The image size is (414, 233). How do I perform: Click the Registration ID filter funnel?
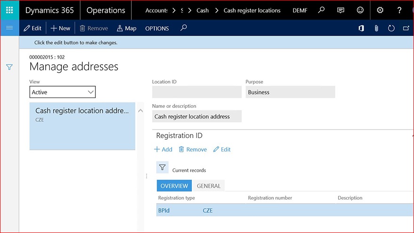(162, 167)
